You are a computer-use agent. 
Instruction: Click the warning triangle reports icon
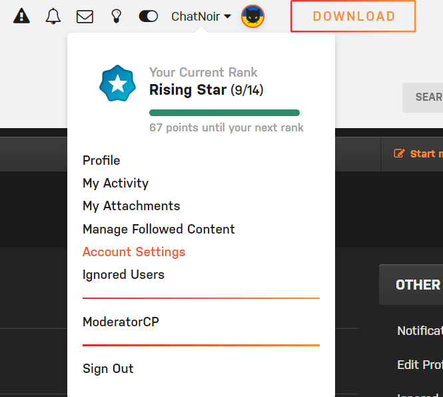click(x=21, y=16)
